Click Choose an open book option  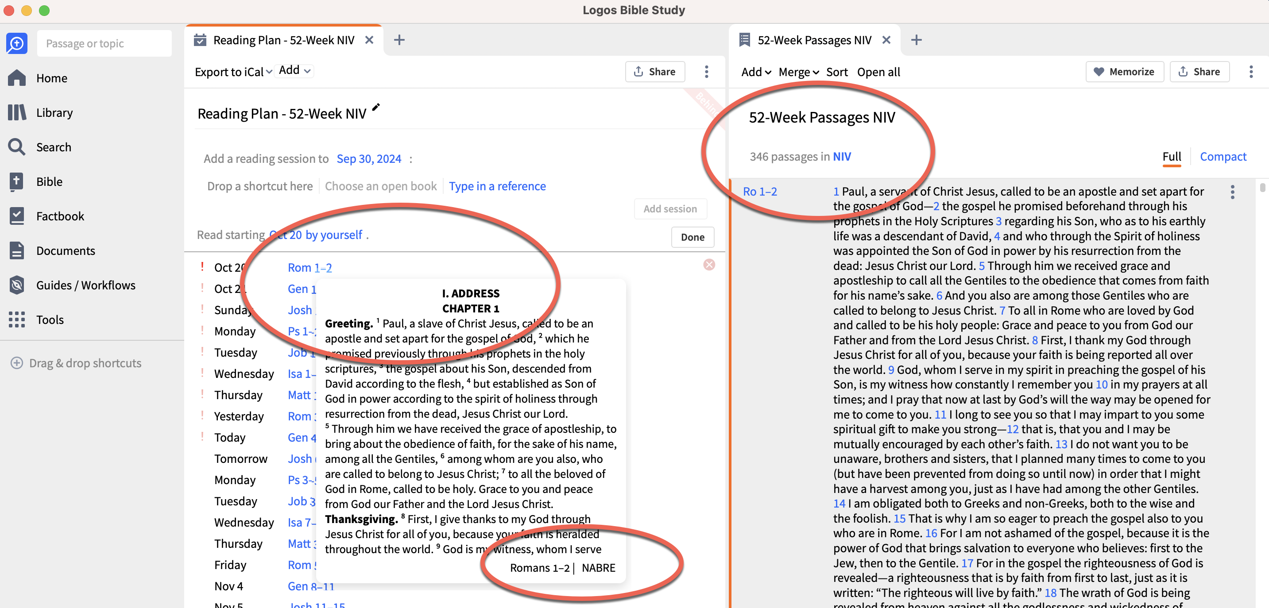380,186
